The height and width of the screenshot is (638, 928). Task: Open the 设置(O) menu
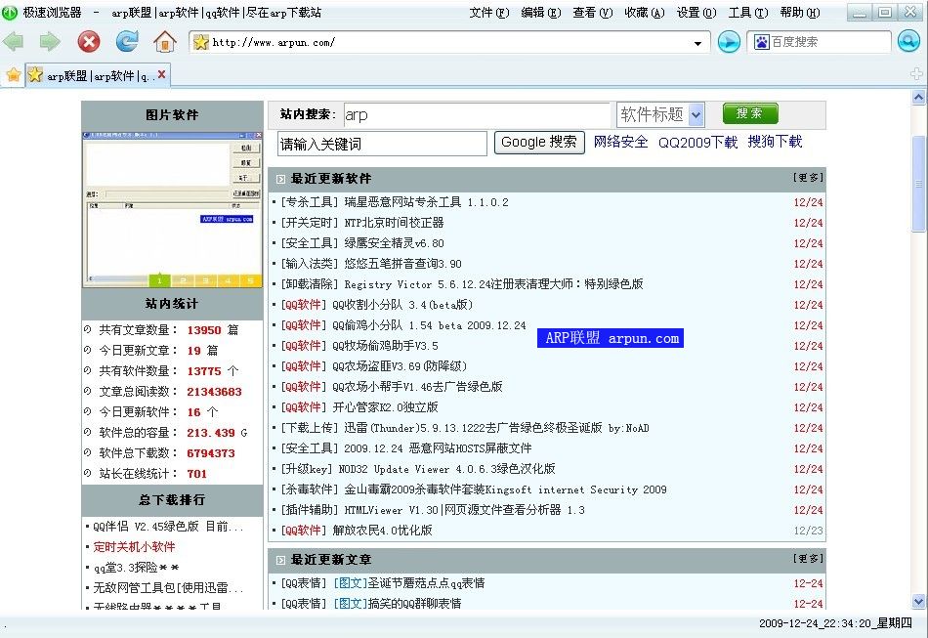pyautogui.click(x=696, y=13)
